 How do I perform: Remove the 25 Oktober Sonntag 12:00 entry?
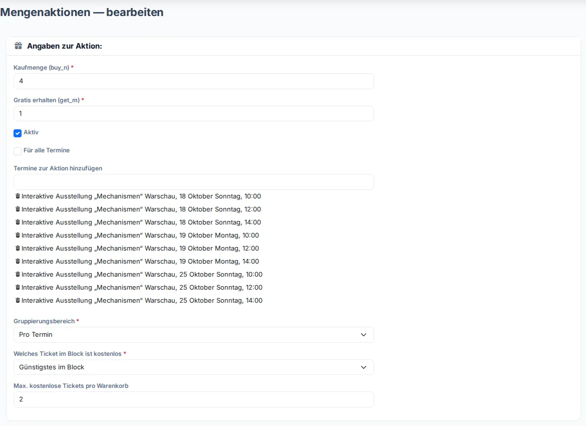click(x=18, y=288)
